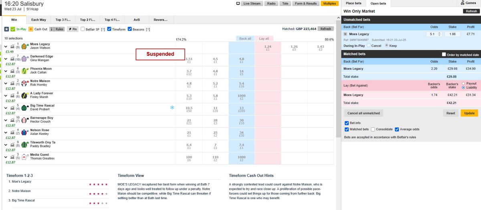
Task: Open the graph icon for Barnsnape Boy
Action: click(12, 120)
